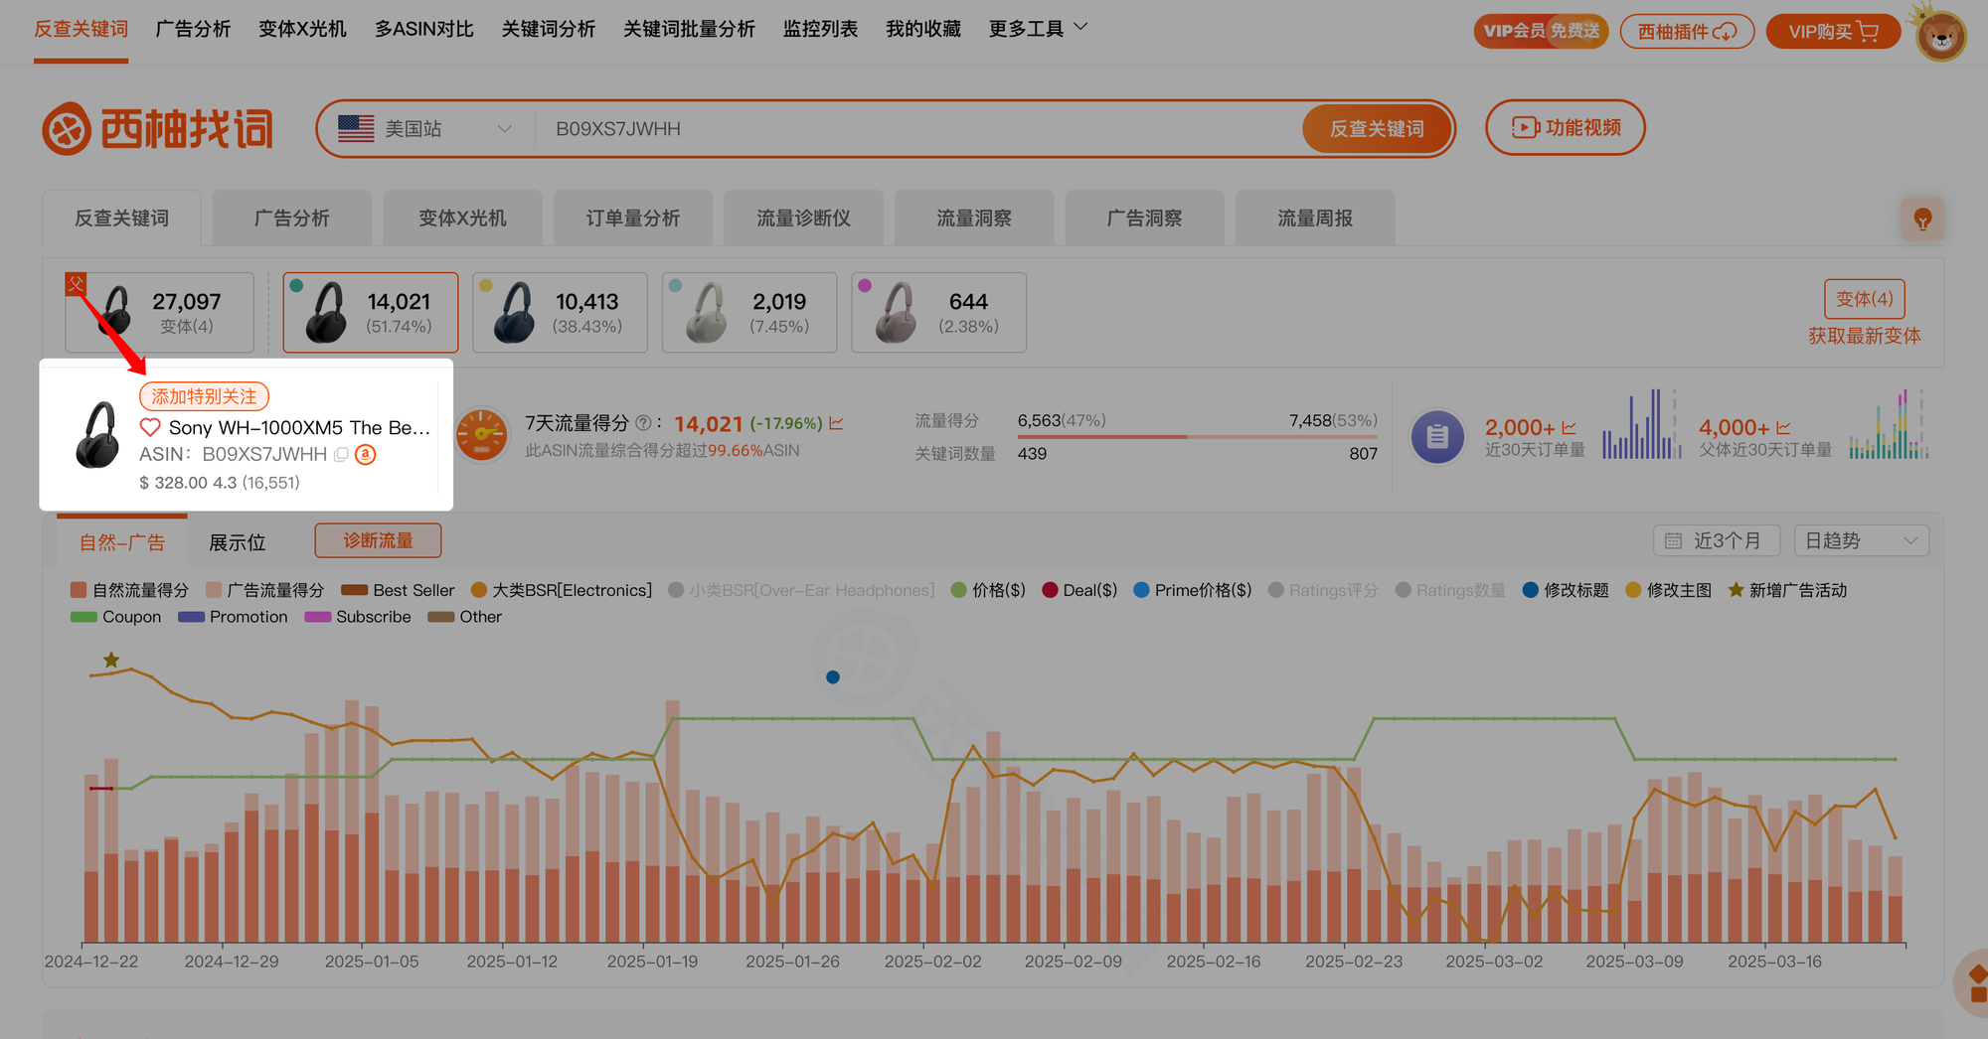Open 父体近30天订单量 mini bar chart
This screenshot has height=1039, width=1988.
1889,424
